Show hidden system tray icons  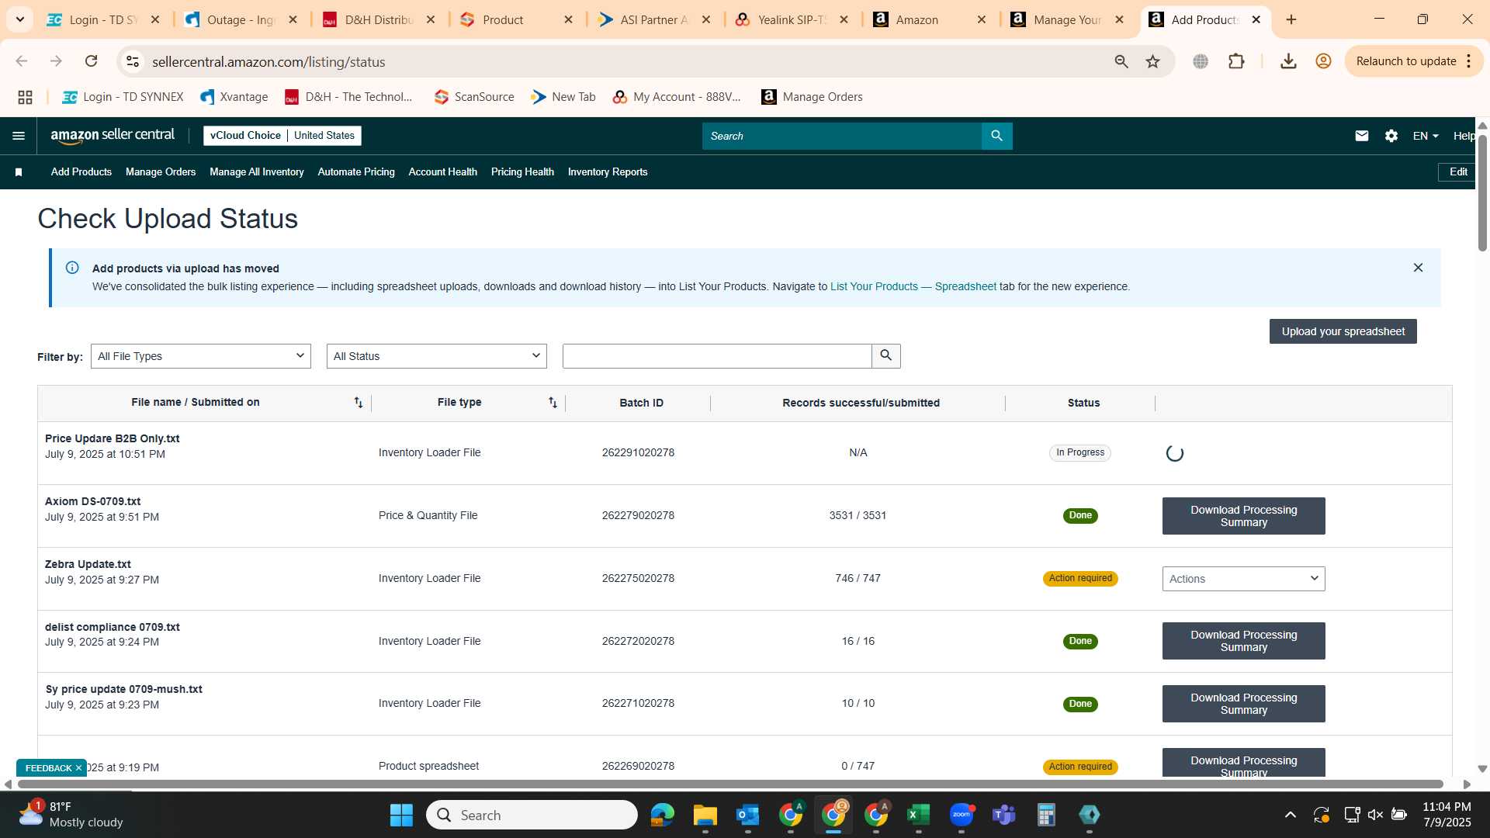click(1290, 815)
